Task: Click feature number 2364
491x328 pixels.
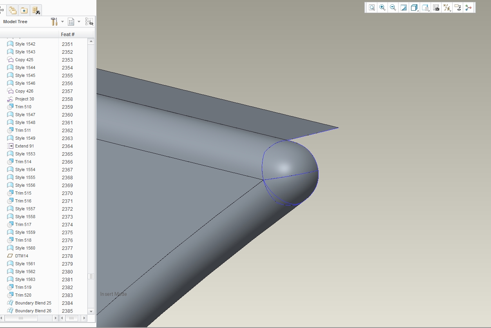Action: pyautogui.click(x=67, y=146)
